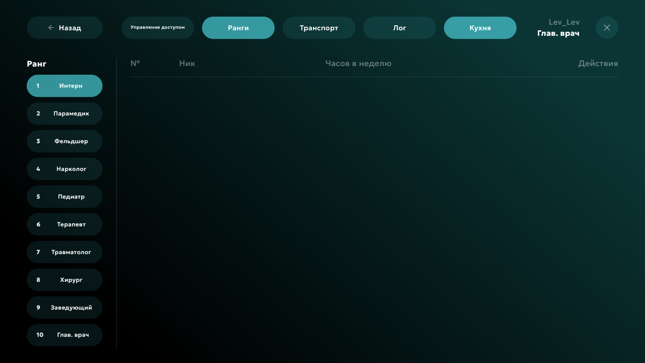Open the Управление доступом tab

pos(158,28)
